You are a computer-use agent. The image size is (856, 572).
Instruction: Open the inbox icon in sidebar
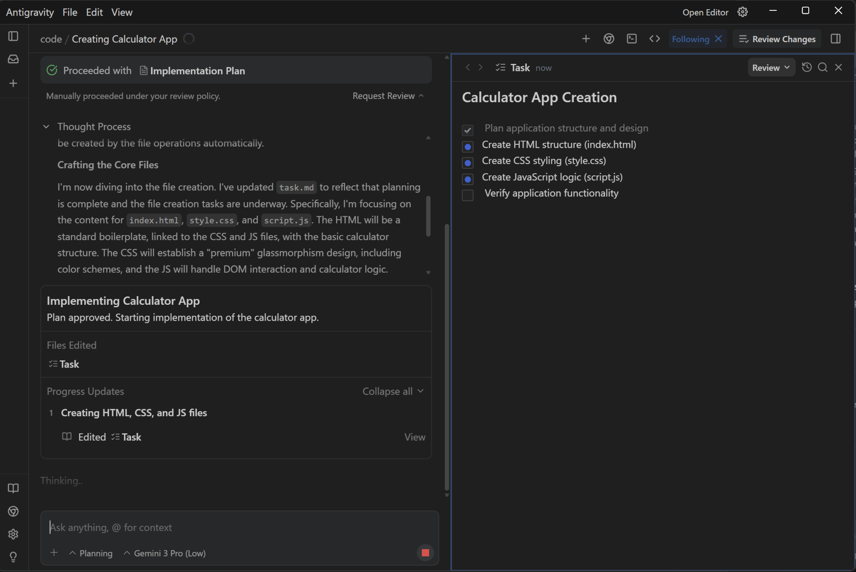[x=13, y=59]
